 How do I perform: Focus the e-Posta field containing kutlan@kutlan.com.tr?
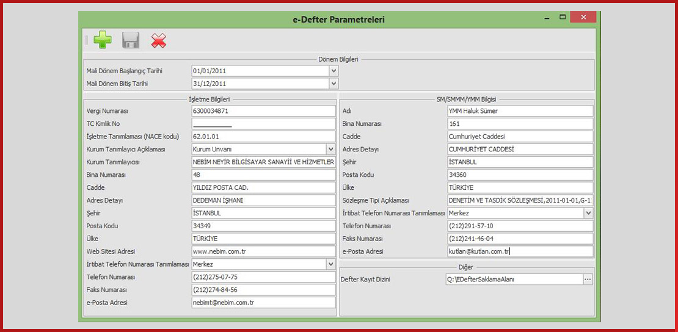pyautogui.click(x=519, y=251)
